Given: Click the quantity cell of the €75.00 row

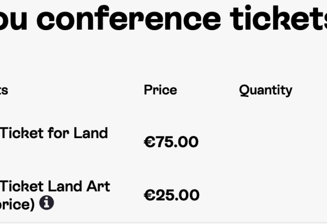Looking at the screenshot, I should click(266, 142).
